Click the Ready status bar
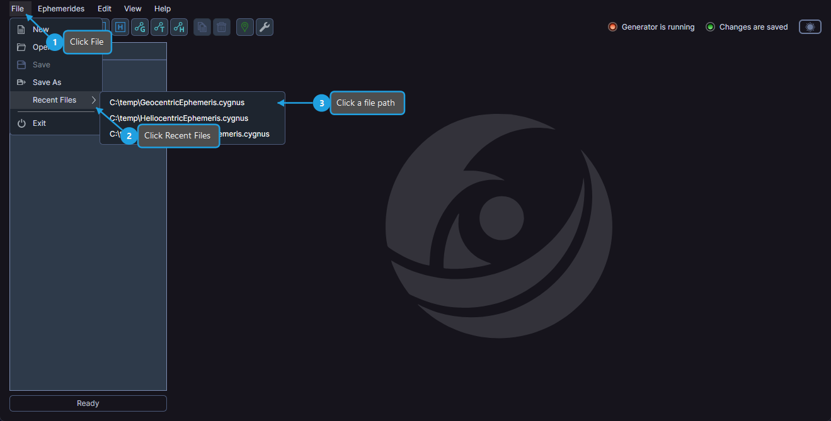831x421 pixels. [x=88, y=403]
